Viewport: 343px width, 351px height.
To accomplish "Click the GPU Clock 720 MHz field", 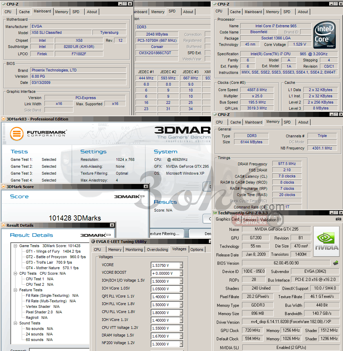I will point(252,330).
